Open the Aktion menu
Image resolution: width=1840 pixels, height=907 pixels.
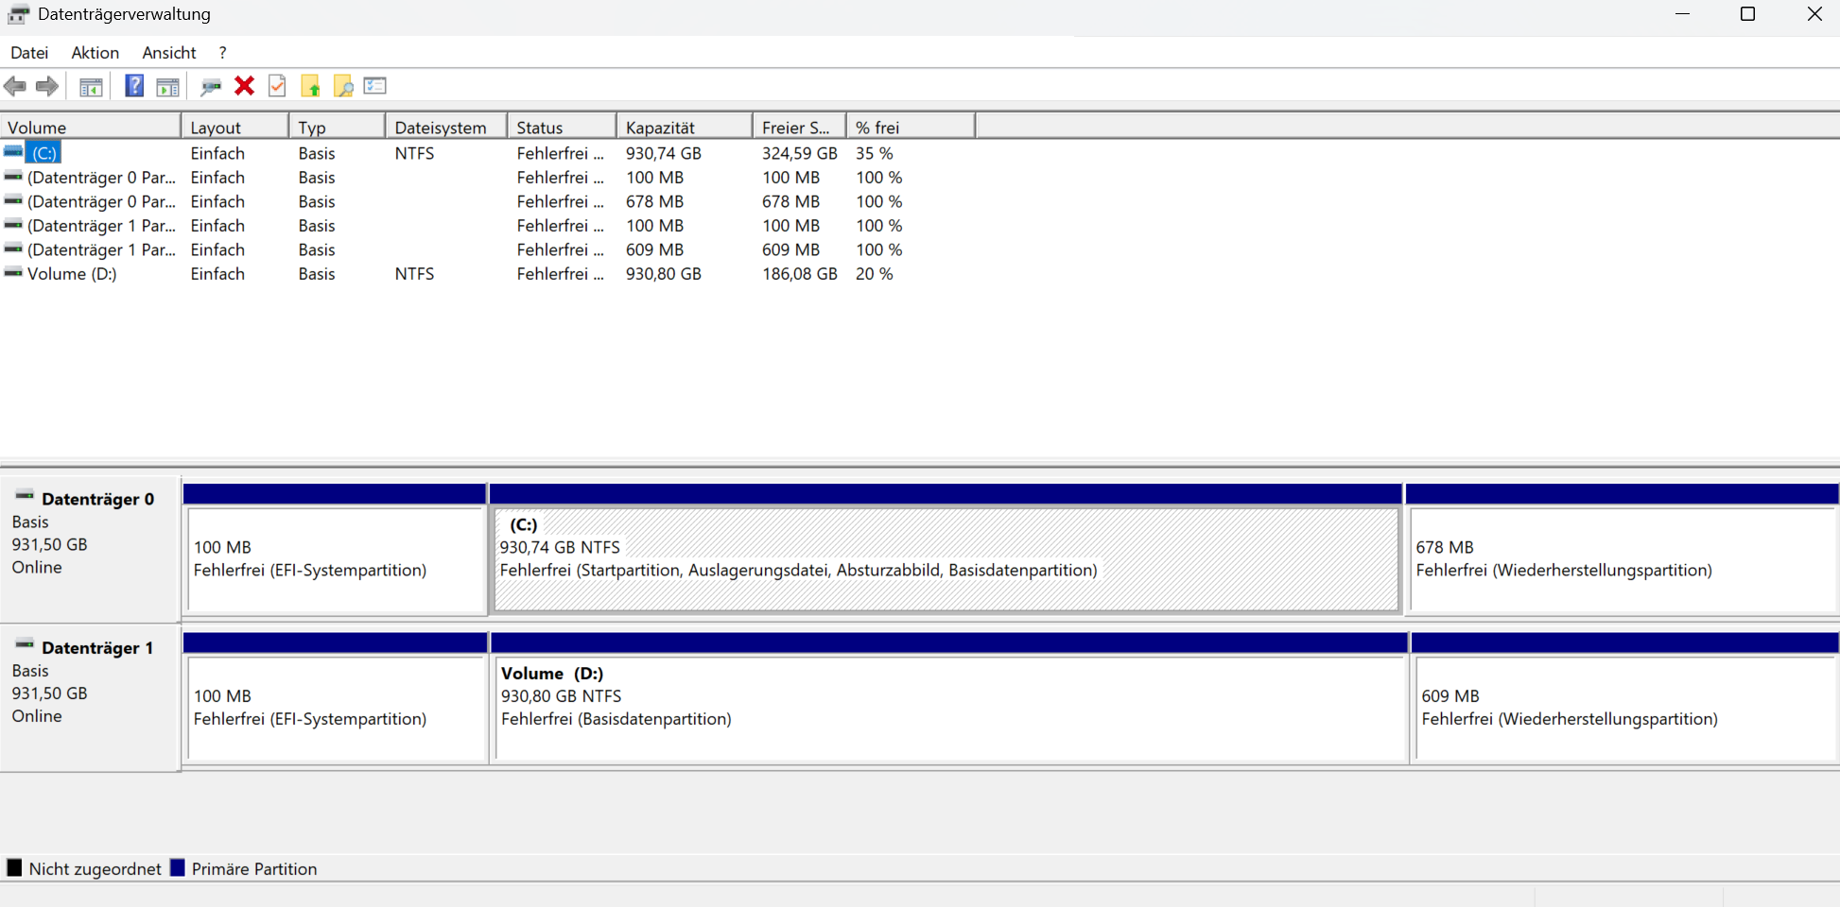(95, 53)
